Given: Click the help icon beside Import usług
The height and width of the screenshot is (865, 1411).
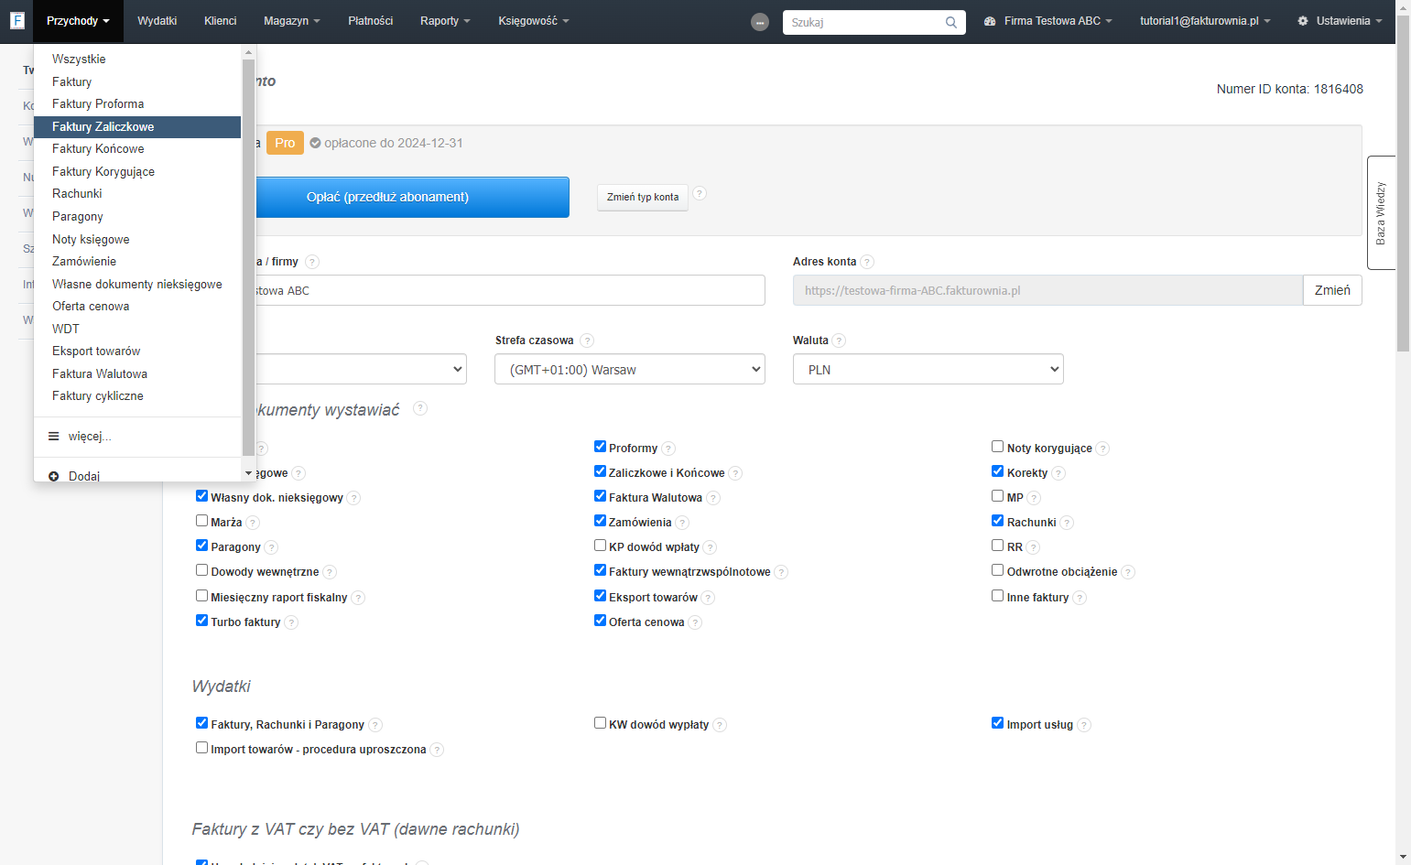Looking at the screenshot, I should (x=1084, y=725).
